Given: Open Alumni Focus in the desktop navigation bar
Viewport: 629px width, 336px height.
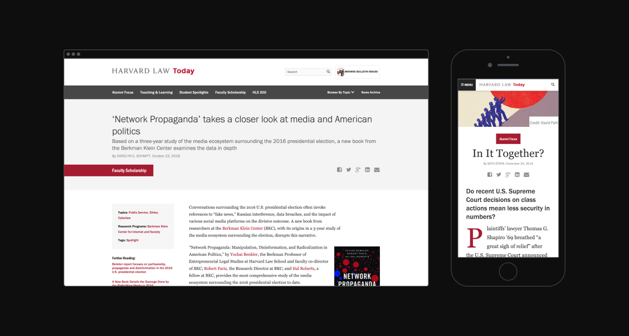Looking at the screenshot, I should (x=123, y=92).
